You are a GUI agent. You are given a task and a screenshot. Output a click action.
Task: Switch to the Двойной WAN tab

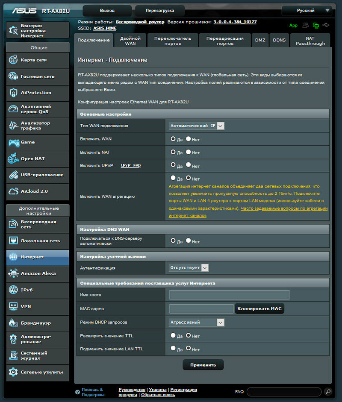pyautogui.click(x=130, y=41)
